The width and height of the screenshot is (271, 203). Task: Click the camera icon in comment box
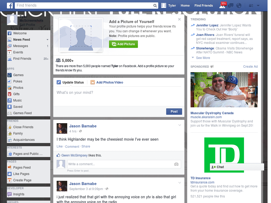176,164
